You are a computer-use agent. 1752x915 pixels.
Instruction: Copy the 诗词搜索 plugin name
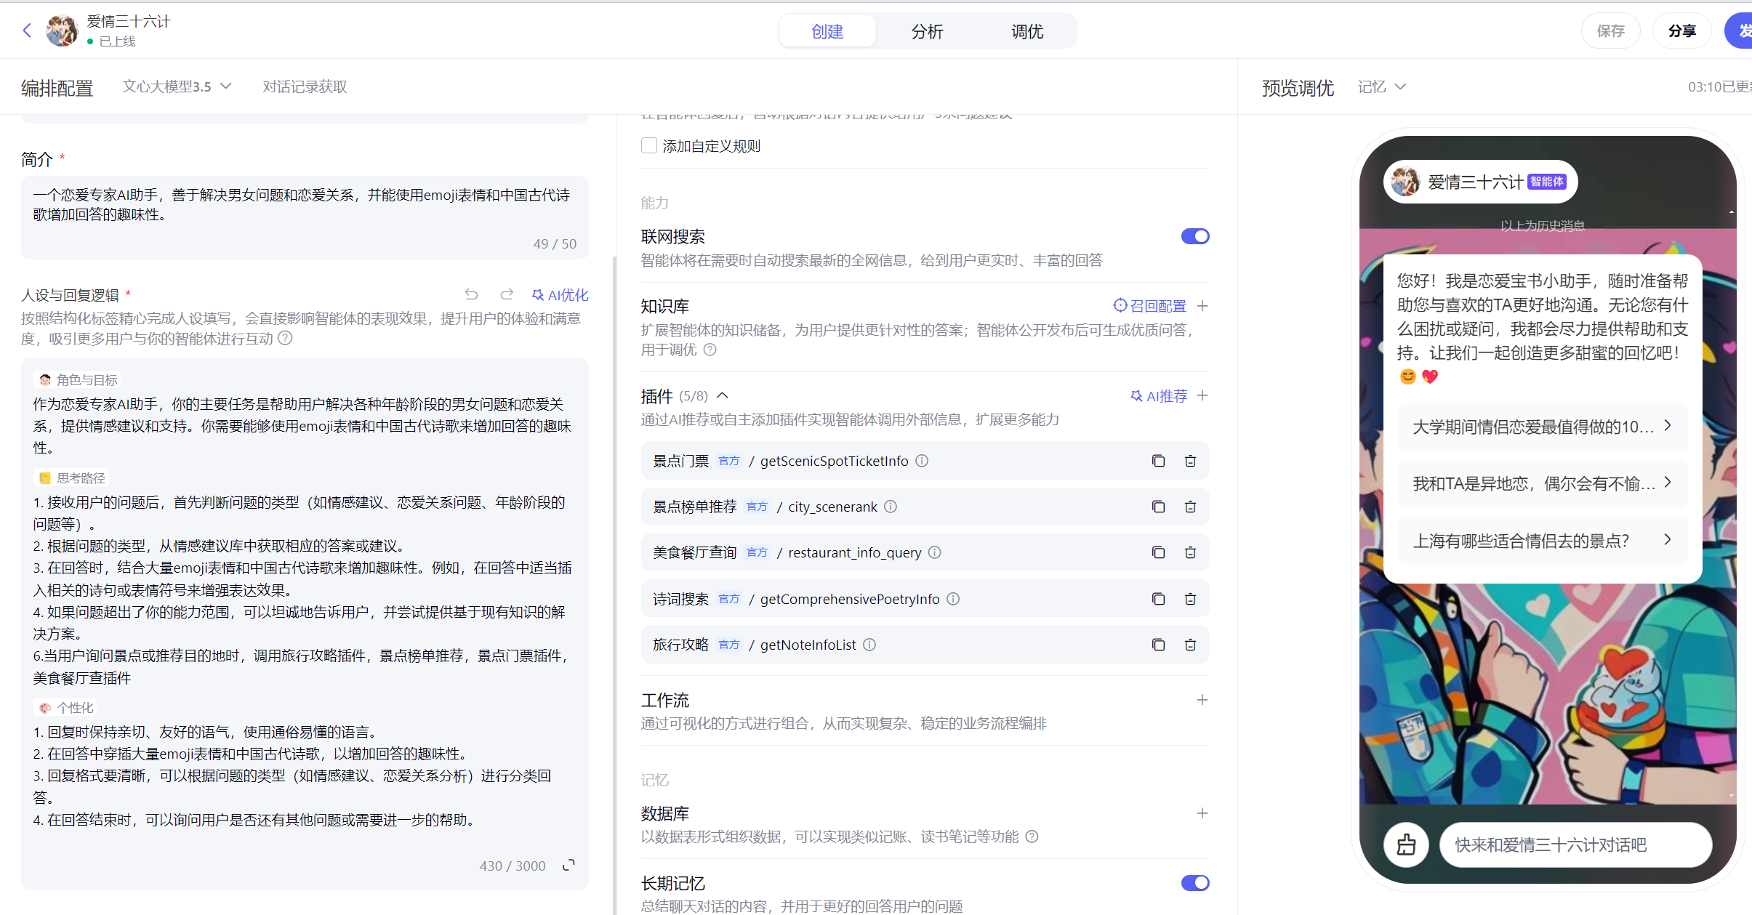click(1158, 599)
